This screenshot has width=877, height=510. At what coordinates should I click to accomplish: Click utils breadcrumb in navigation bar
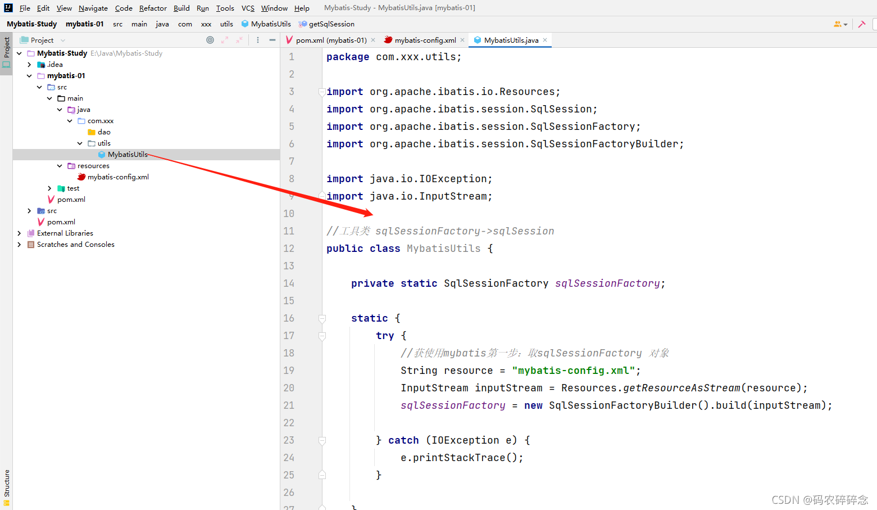(226, 24)
